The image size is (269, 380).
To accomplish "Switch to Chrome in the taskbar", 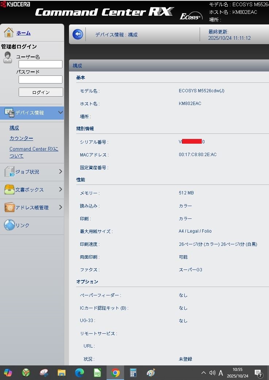I will click(x=115, y=373).
